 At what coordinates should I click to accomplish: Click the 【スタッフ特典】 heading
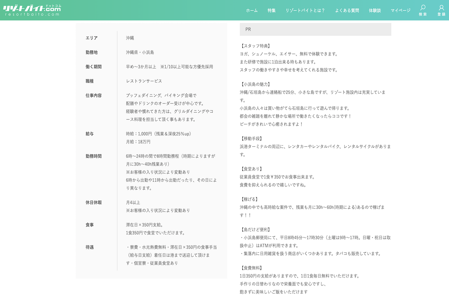pos(256,46)
